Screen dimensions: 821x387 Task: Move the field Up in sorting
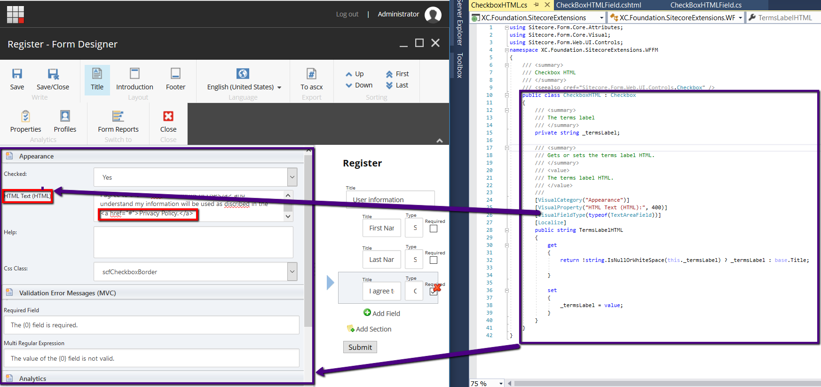pyautogui.click(x=355, y=74)
